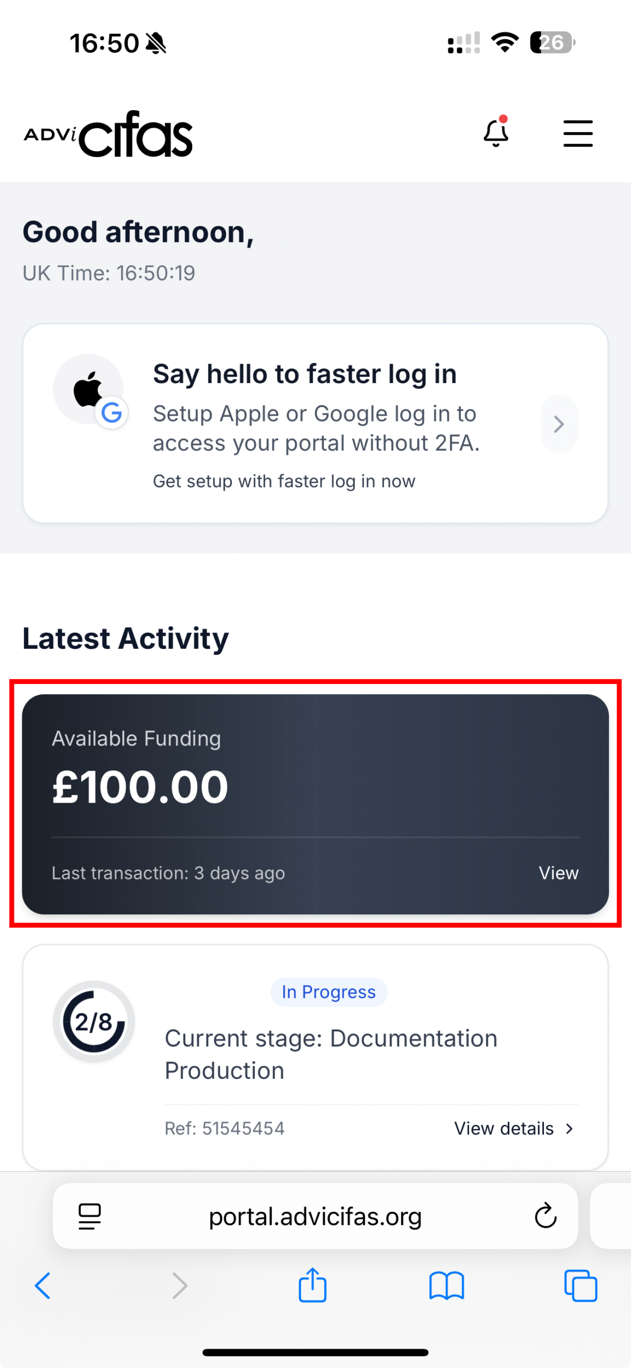631x1368 pixels.
Task: Open View details for Ref 51545454
Action: (504, 1128)
